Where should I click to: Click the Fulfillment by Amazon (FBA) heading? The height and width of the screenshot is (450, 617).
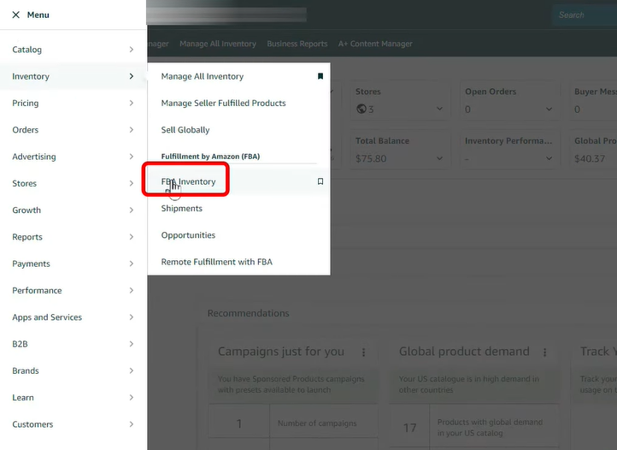pos(210,157)
